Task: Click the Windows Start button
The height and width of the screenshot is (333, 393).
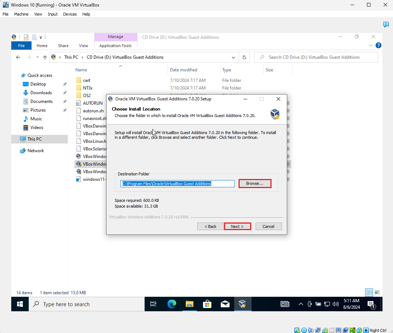Action: click(20, 304)
